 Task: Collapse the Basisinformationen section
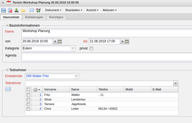point(7,25)
